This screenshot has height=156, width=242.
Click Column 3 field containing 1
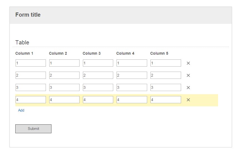point(98,63)
